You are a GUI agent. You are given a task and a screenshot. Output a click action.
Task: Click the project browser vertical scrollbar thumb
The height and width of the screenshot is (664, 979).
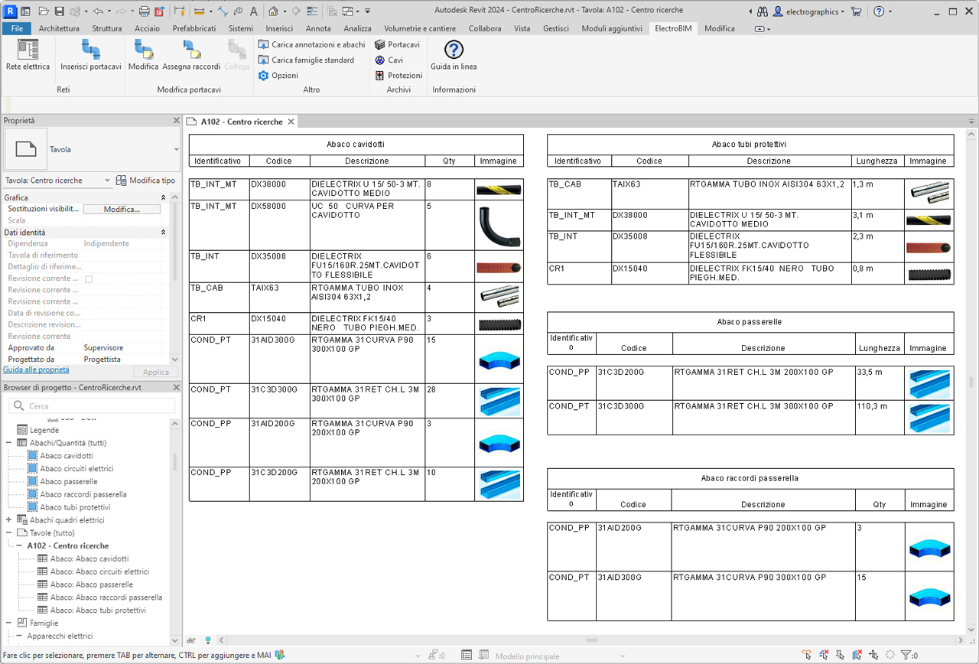tap(175, 461)
